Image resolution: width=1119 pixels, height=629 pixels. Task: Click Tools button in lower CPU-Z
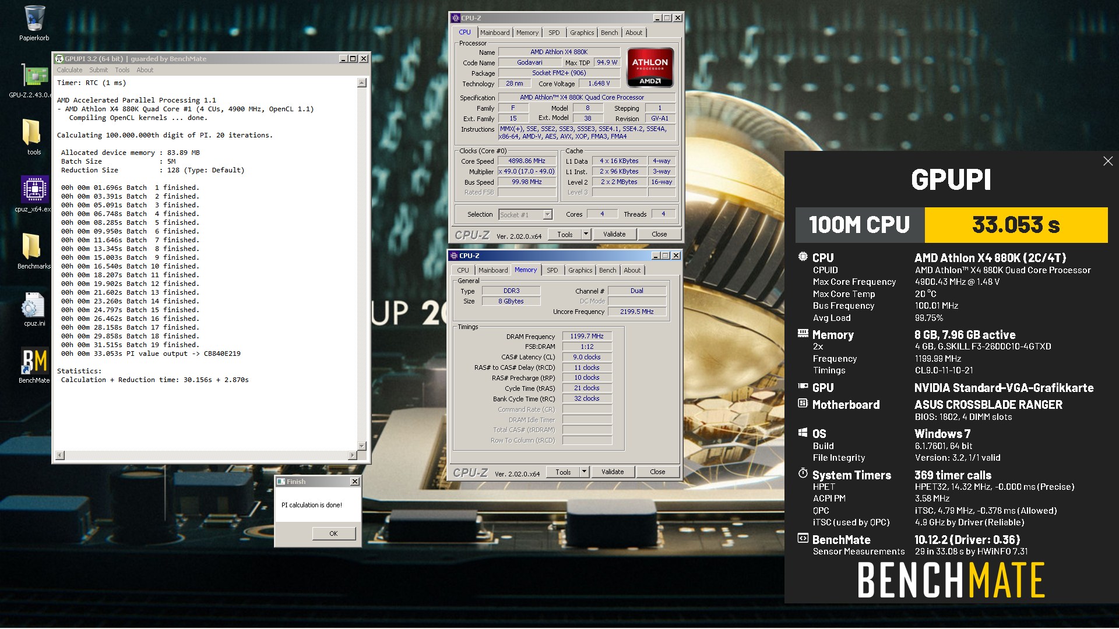point(563,472)
